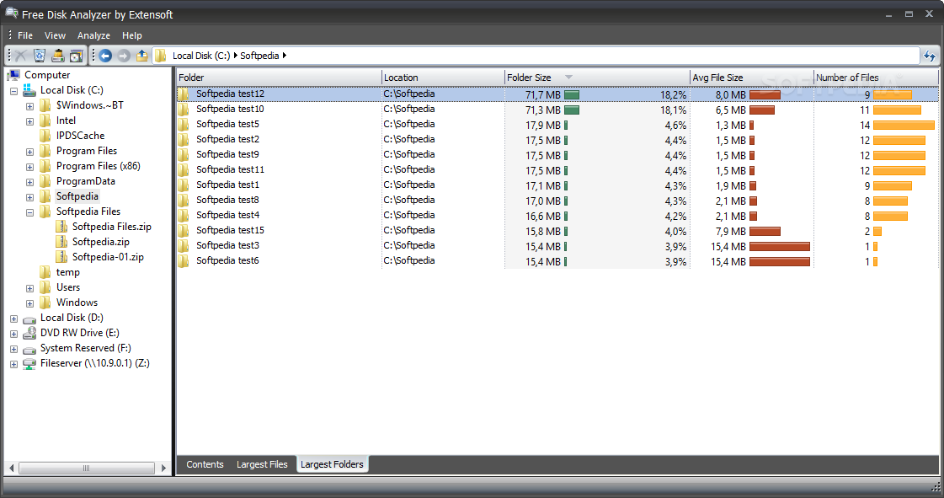Open dropdown arrow after Softpedia breadcrumb
Viewport: 944px width, 498px height.
tap(284, 56)
